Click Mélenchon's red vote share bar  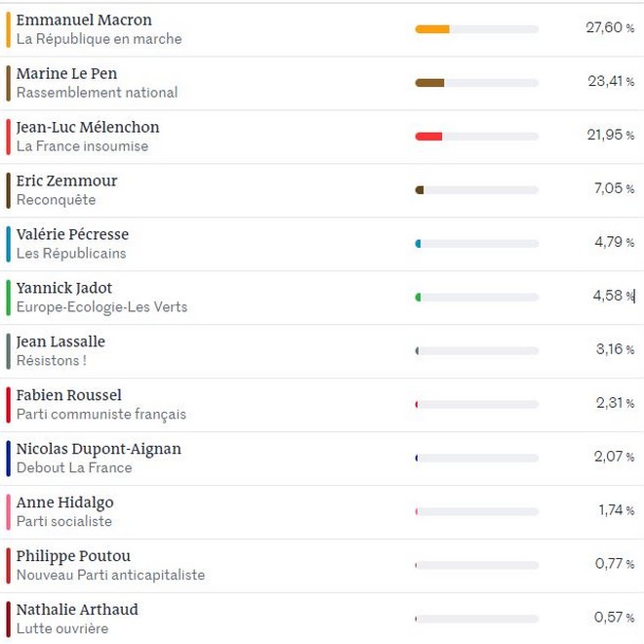(428, 137)
